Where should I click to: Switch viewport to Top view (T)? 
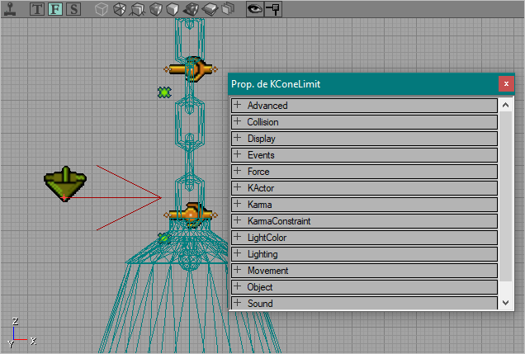[x=37, y=9]
